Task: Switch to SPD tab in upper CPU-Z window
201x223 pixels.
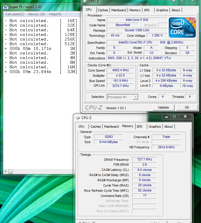Action: coord(147,10)
